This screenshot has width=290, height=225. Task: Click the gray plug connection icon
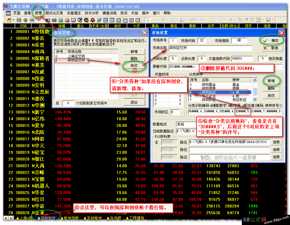pos(99,20)
